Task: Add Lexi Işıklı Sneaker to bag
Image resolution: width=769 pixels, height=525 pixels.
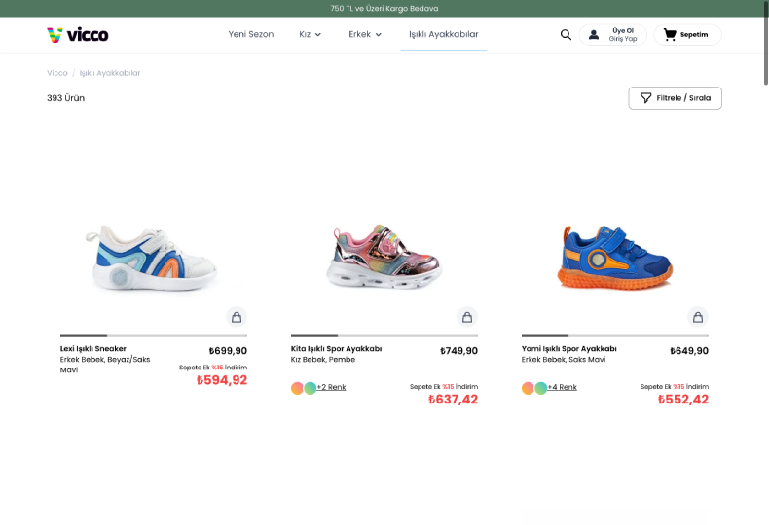Action: (x=237, y=317)
